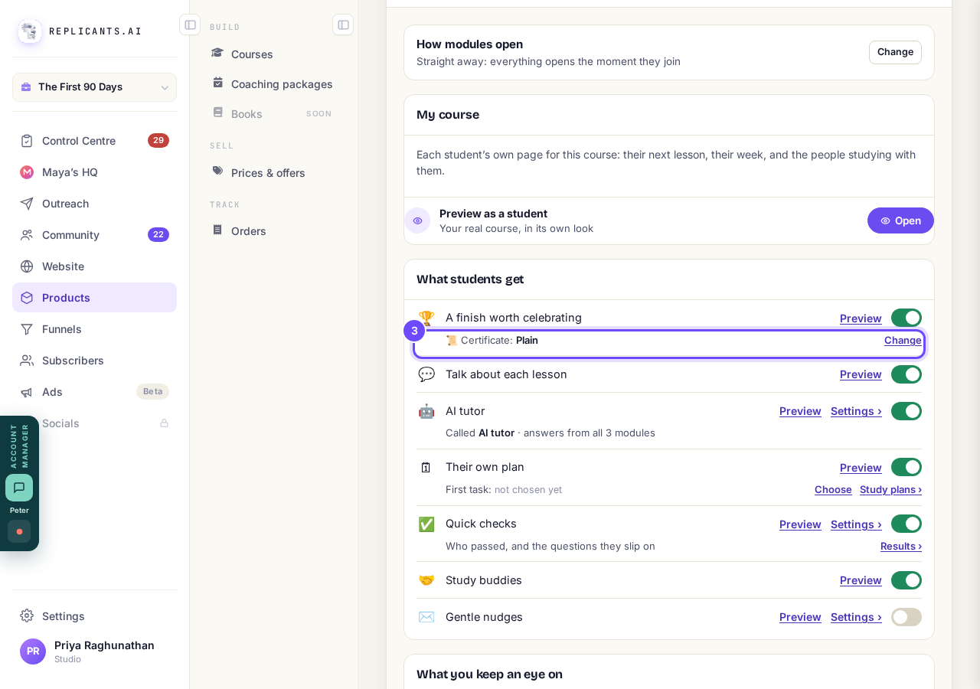
Task: Open Study plans chevron link
Action: click(x=890, y=489)
